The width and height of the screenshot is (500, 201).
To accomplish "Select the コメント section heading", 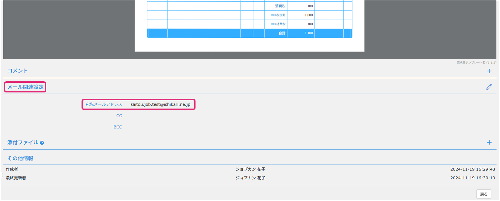I will pyautogui.click(x=17, y=71).
